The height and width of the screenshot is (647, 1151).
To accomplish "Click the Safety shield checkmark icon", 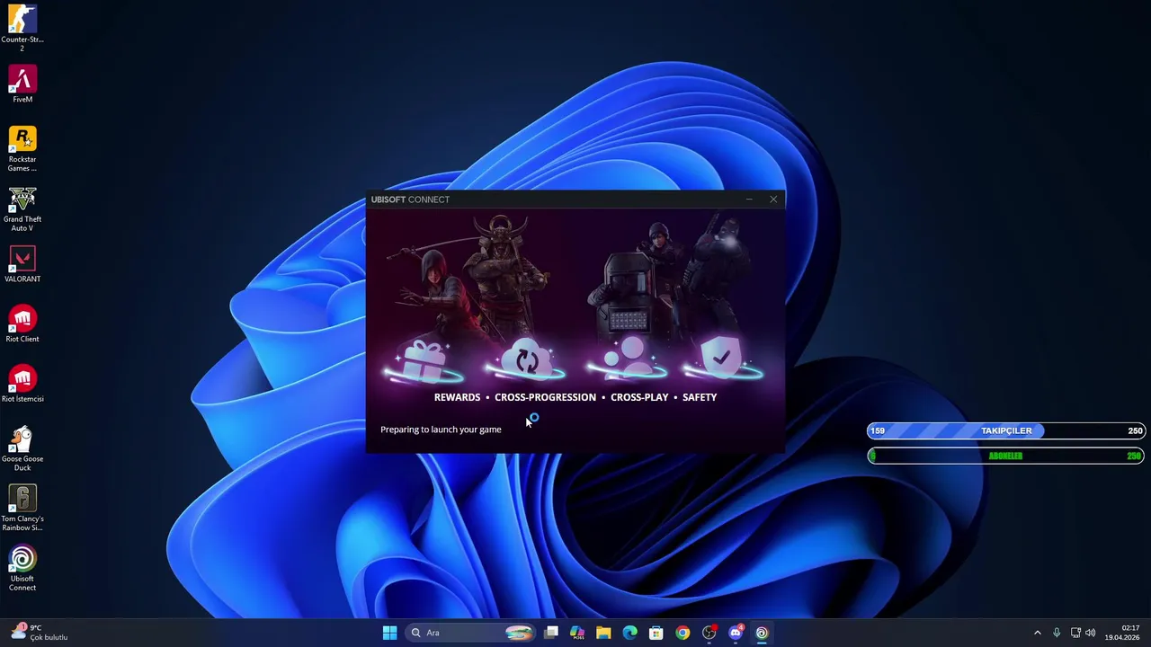I will 721,359.
